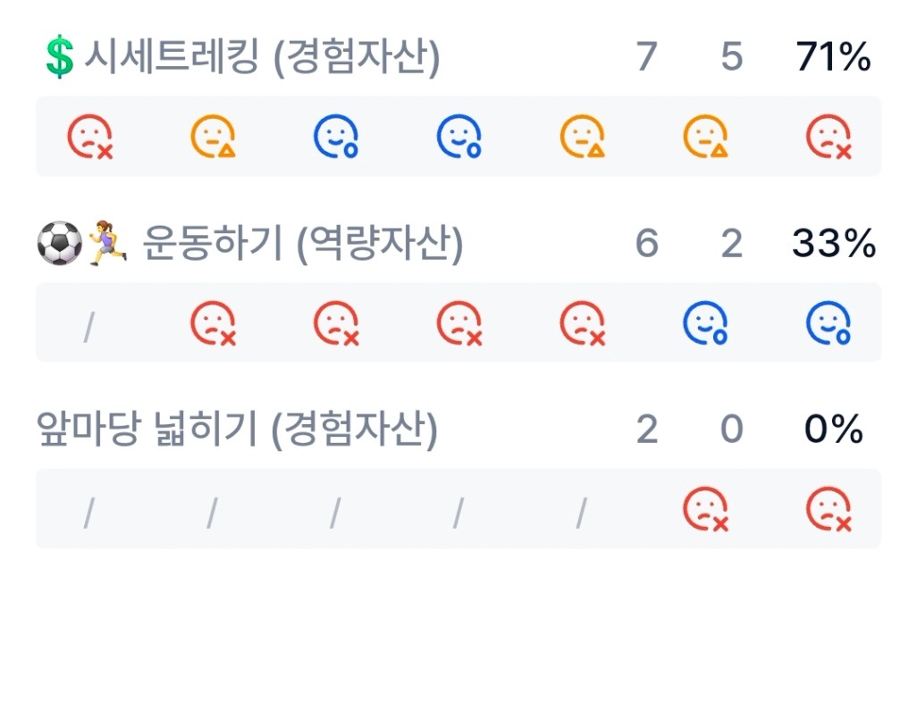Image resolution: width=917 pixels, height=727 pixels.
Task: Click first red sad face in 운동하기 row
Action: 213,323
